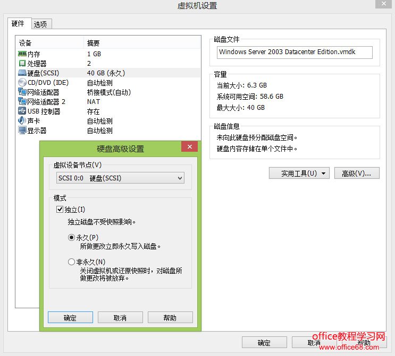Image resolution: width=395 pixels, height=356 pixels.
Task: Click the CD/DVD (IDE) disc icon
Action: pyautogui.click(x=22, y=82)
